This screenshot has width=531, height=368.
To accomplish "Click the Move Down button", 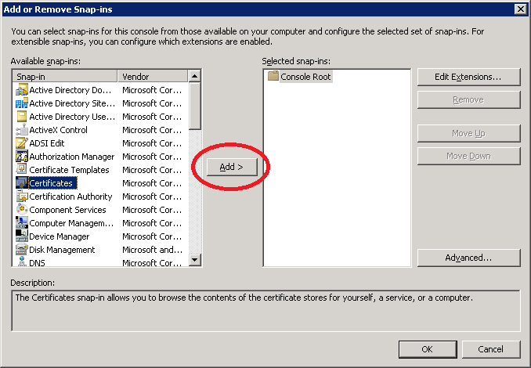I will click(468, 156).
